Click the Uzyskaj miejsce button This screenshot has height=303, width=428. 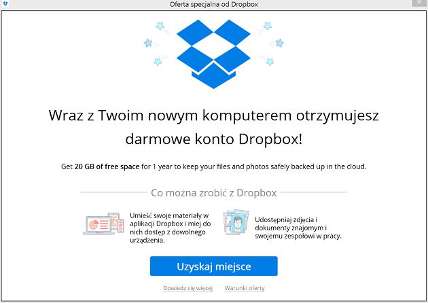[x=214, y=266]
